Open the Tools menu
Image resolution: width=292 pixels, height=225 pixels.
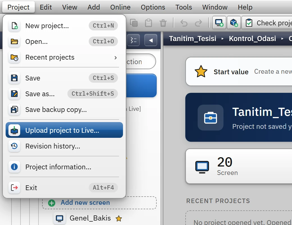tap(184, 7)
